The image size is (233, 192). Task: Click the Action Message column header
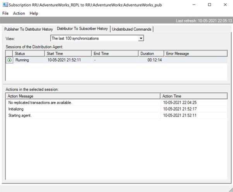(83, 96)
